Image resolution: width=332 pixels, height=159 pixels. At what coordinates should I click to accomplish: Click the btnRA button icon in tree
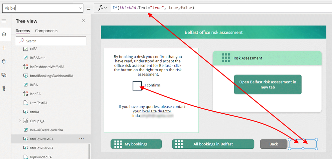(x=26, y=112)
